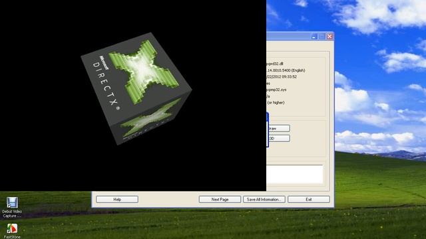Viewport: 426px width, 239px height.
Task: Close the DirectX diagnostic window
Action: (x=329, y=37)
